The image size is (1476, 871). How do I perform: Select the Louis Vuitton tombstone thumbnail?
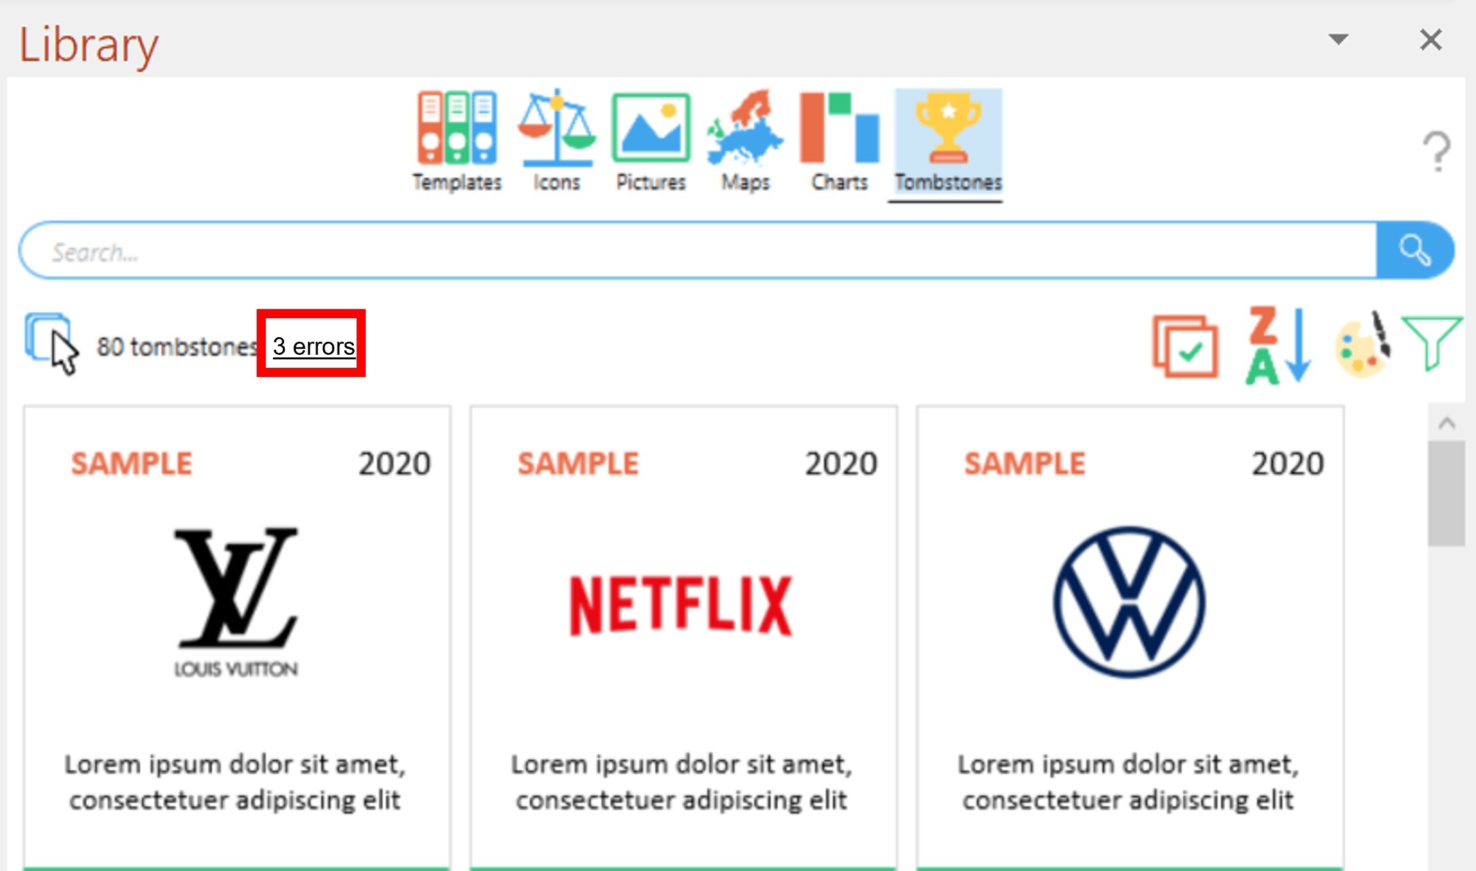(237, 638)
